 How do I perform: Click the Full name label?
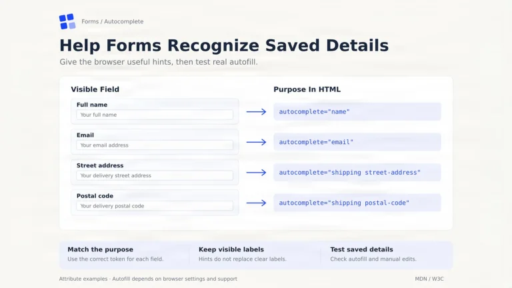pyautogui.click(x=92, y=105)
